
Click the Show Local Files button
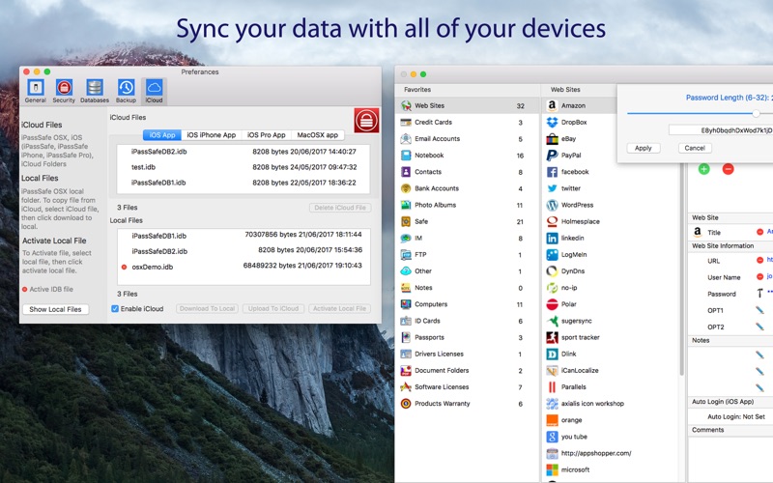point(55,309)
